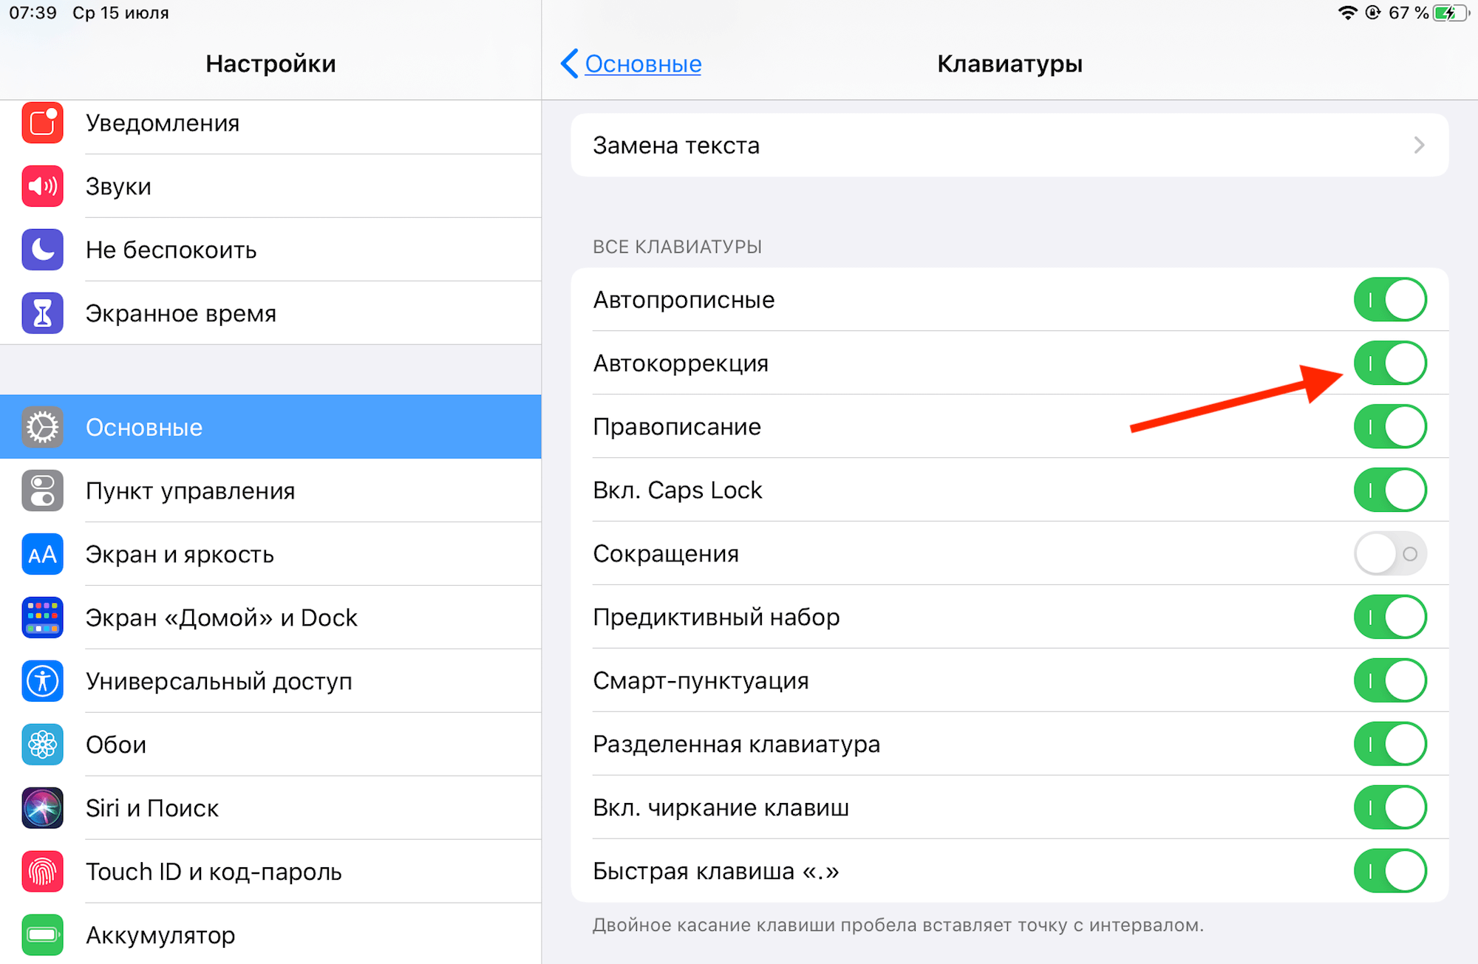The image size is (1478, 964).
Task: Open Замена текста via its chevron
Action: click(1418, 146)
